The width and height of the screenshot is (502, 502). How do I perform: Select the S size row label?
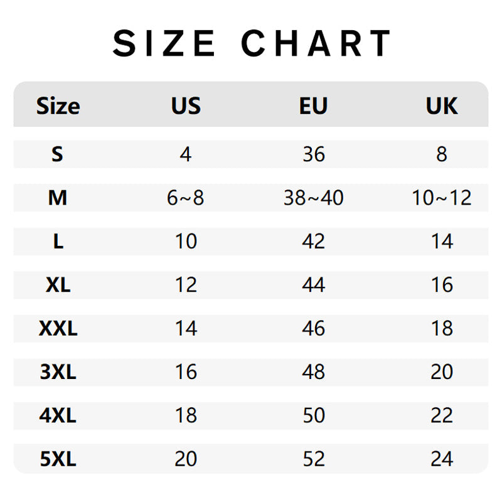click(x=58, y=154)
